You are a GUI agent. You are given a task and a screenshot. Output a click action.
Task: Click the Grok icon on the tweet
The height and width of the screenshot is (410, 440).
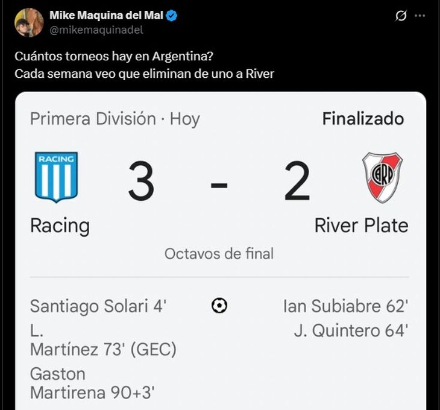[400, 16]
